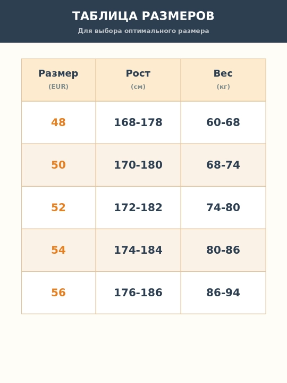Click the ТАБЛИЦА РАЗМЕРОВ title

(x=143, y=16)
